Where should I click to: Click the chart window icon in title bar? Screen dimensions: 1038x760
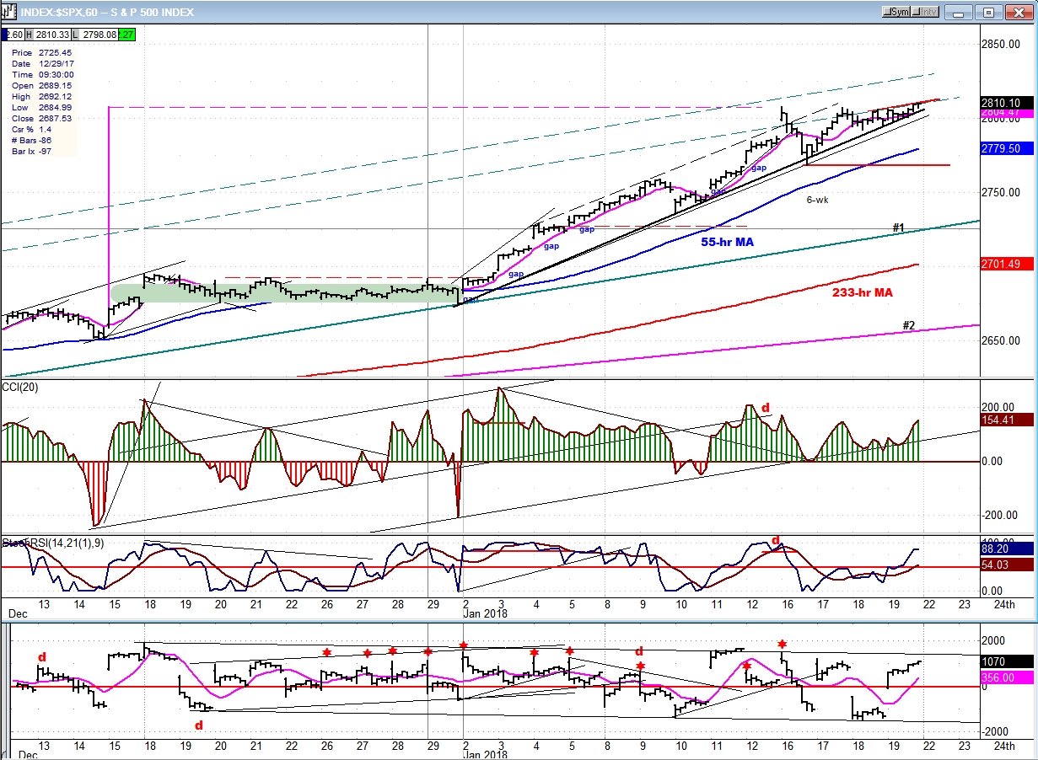(10, 12)
